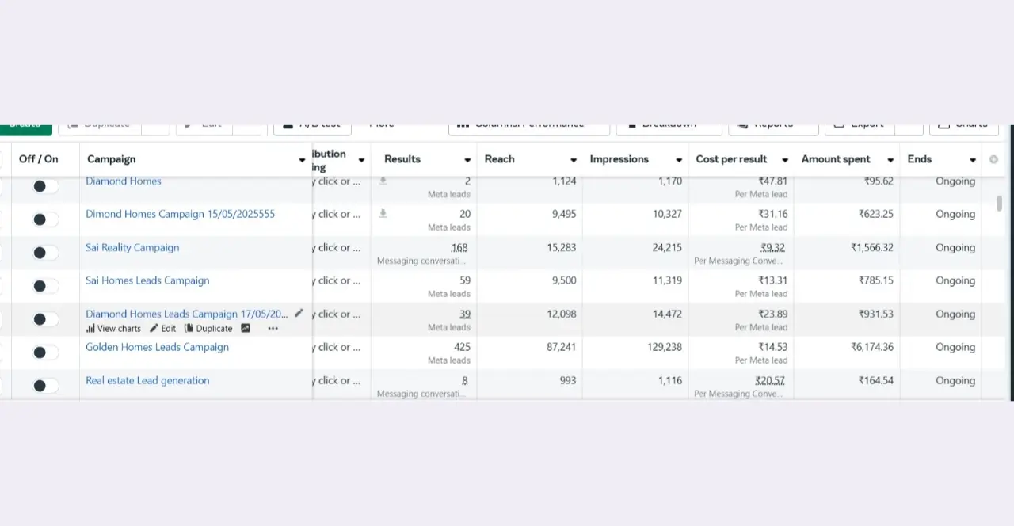Click the plus icon to add a column
The width and height of the screenshot is (1014, 526).
[x=993, y=159]
